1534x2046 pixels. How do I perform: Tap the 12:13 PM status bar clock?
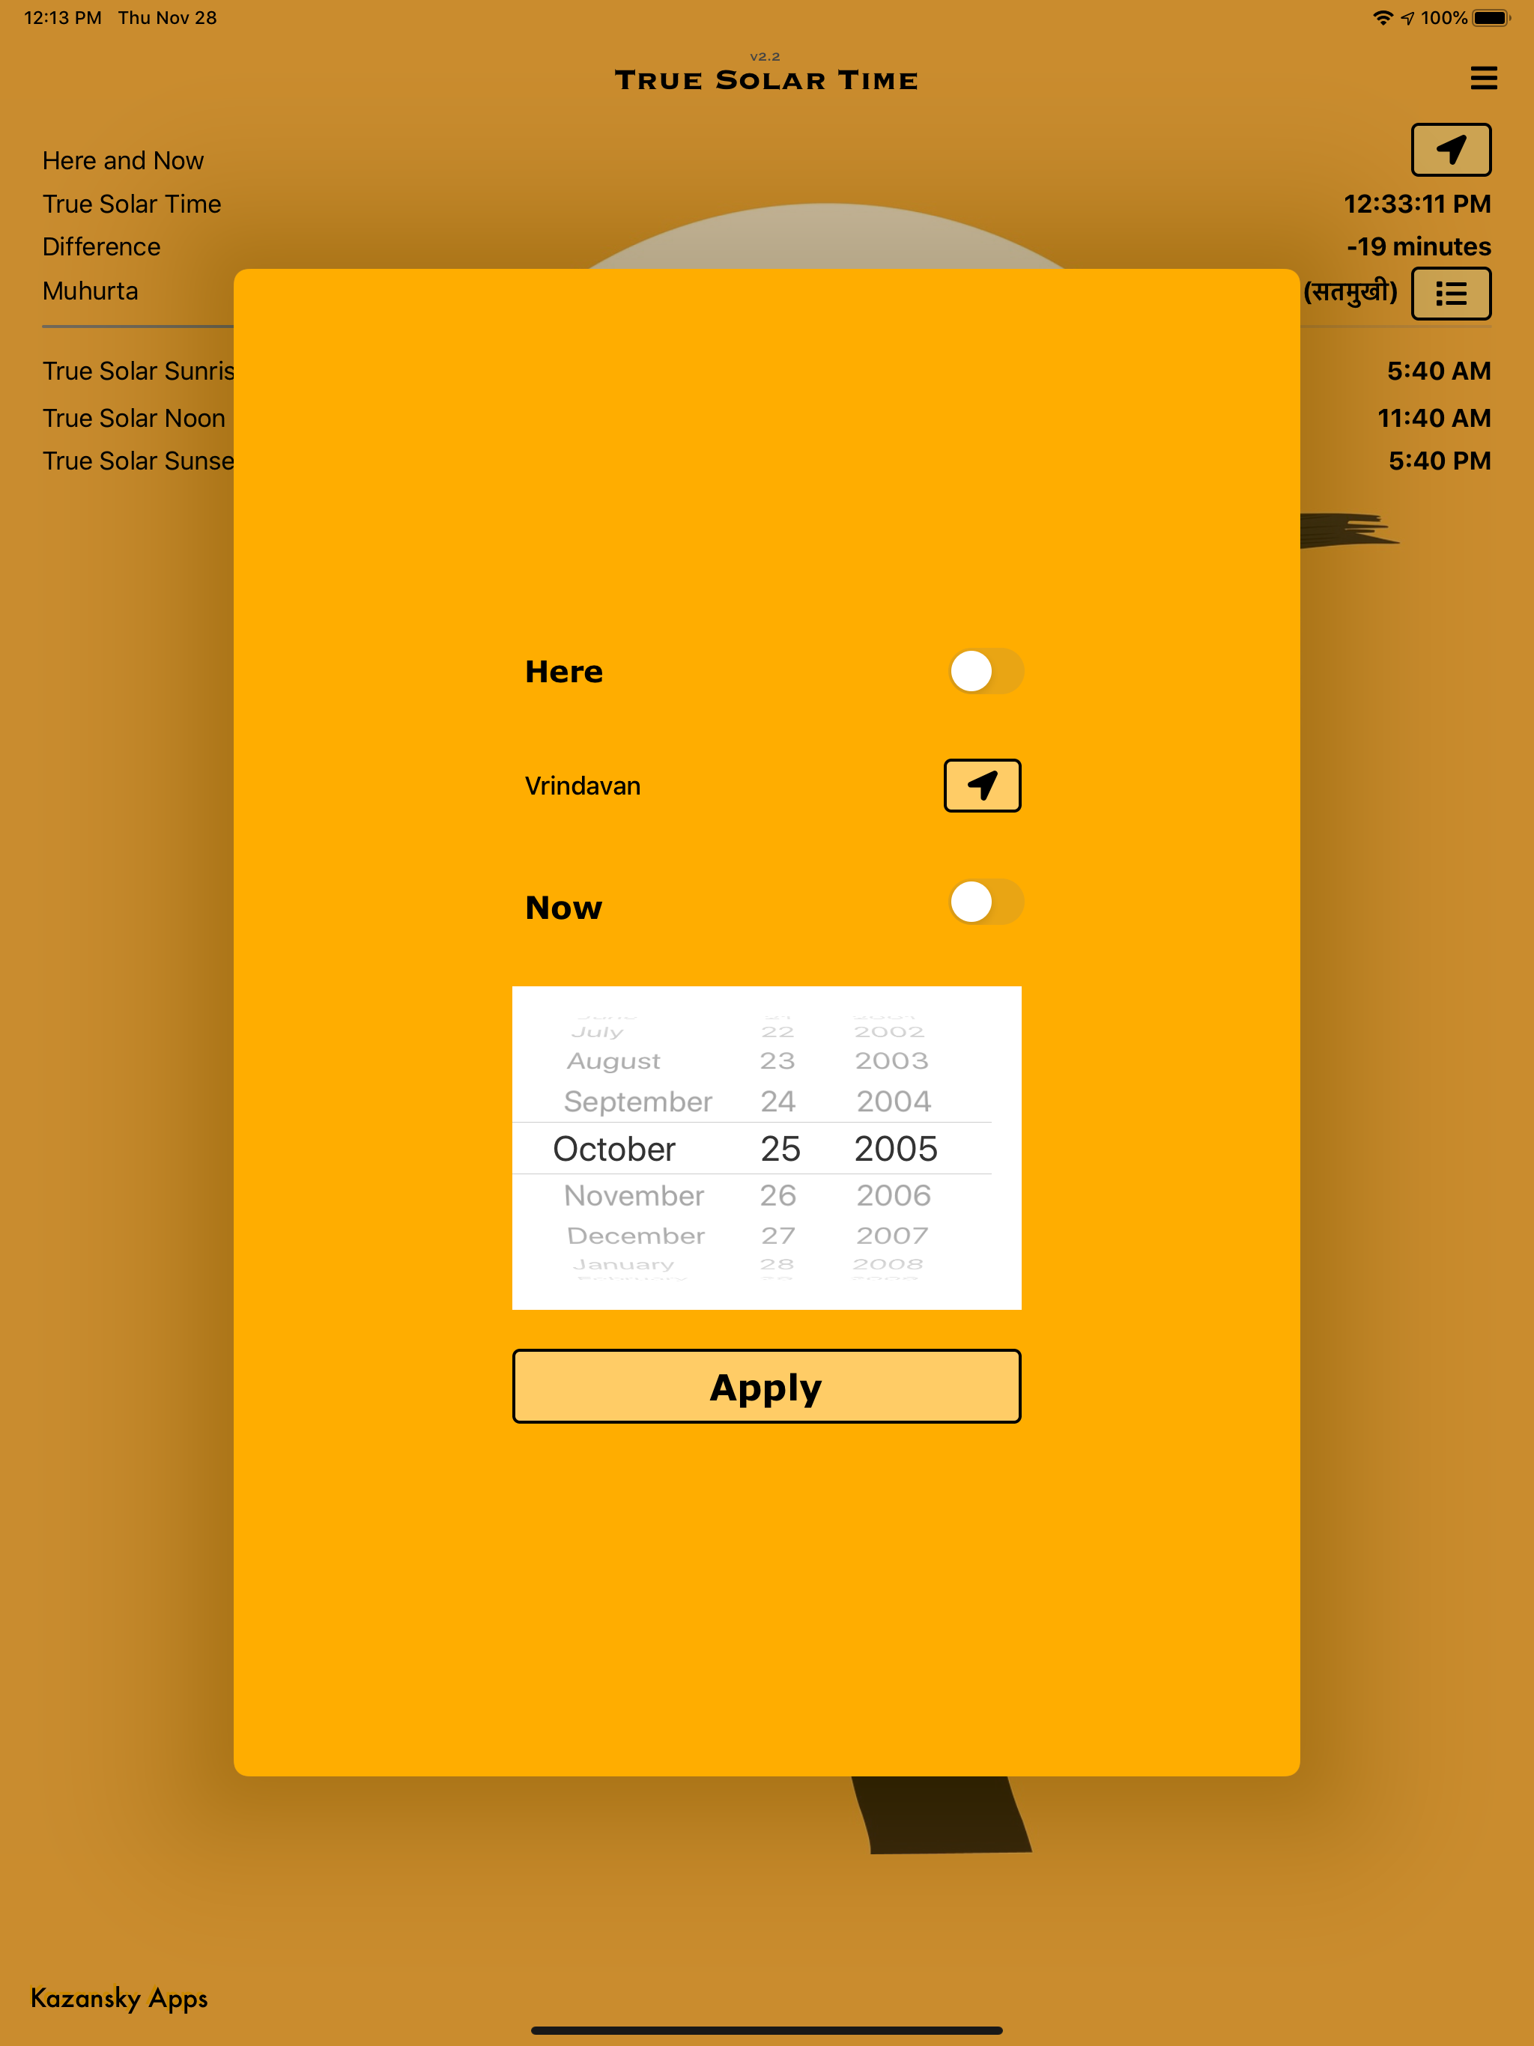pyautogui.click(x=62, y=17)
